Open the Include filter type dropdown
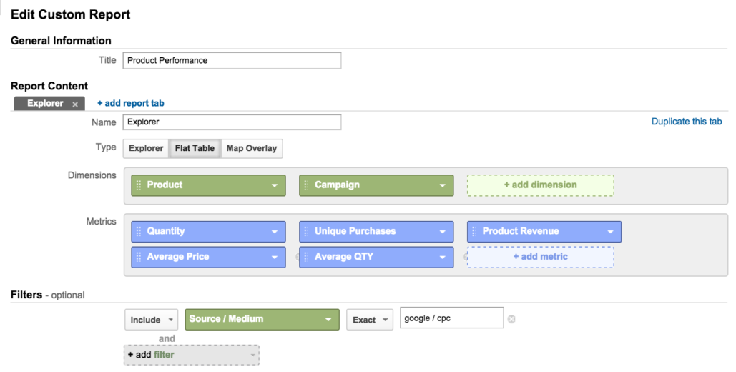Screen dimensions: 736x372 pyautogui.click(x=151, y=320)
